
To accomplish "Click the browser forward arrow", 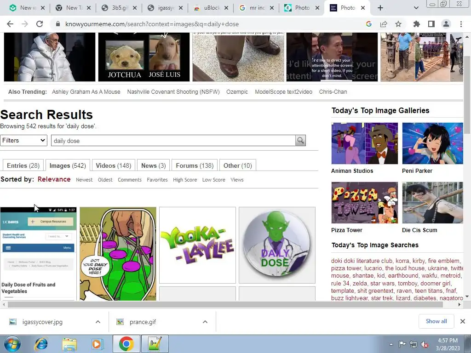I will pos(25,24).
